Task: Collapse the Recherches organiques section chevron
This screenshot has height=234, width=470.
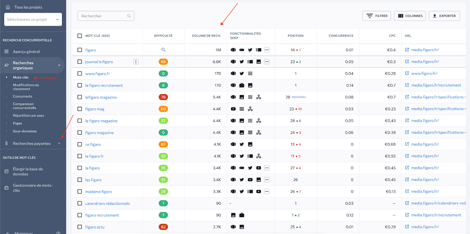Action: (x=59, y=65)
